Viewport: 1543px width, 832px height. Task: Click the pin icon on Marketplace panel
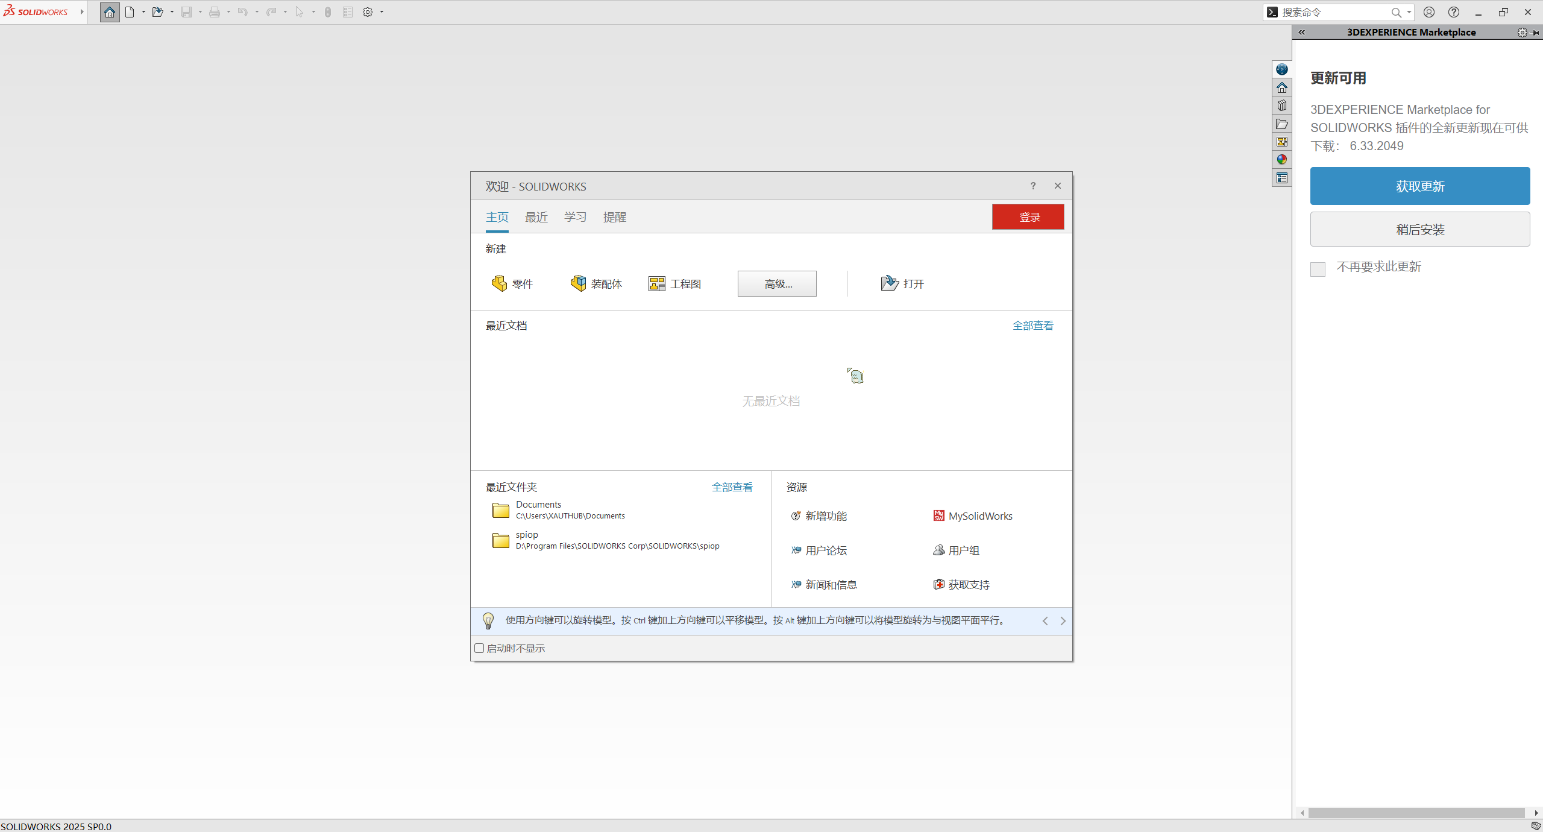click(1536, 33)
